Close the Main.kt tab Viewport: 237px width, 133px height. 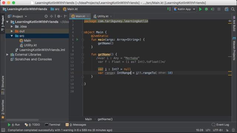tap(88, 16)
